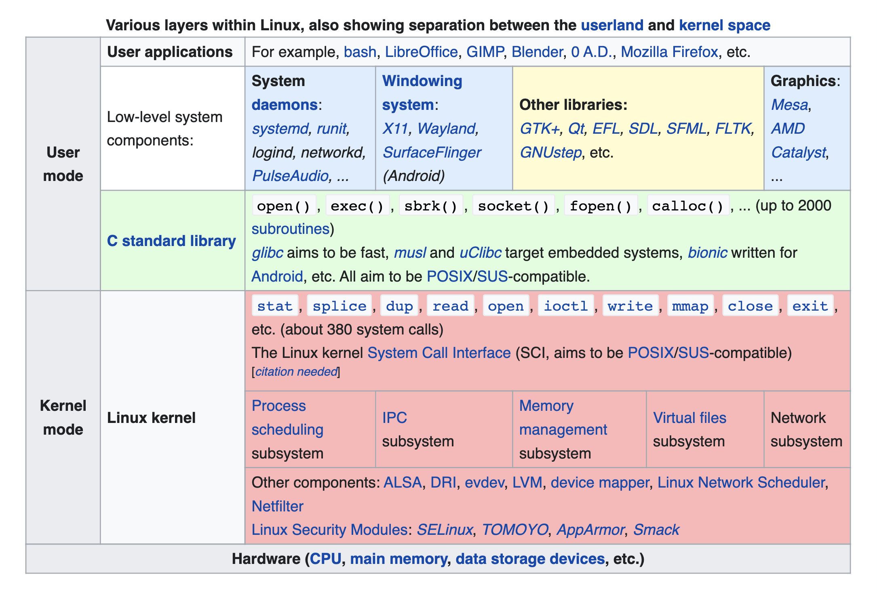877x593 pixels.
Task: Follow the dup system call link
Action: (x=399, y=306)
